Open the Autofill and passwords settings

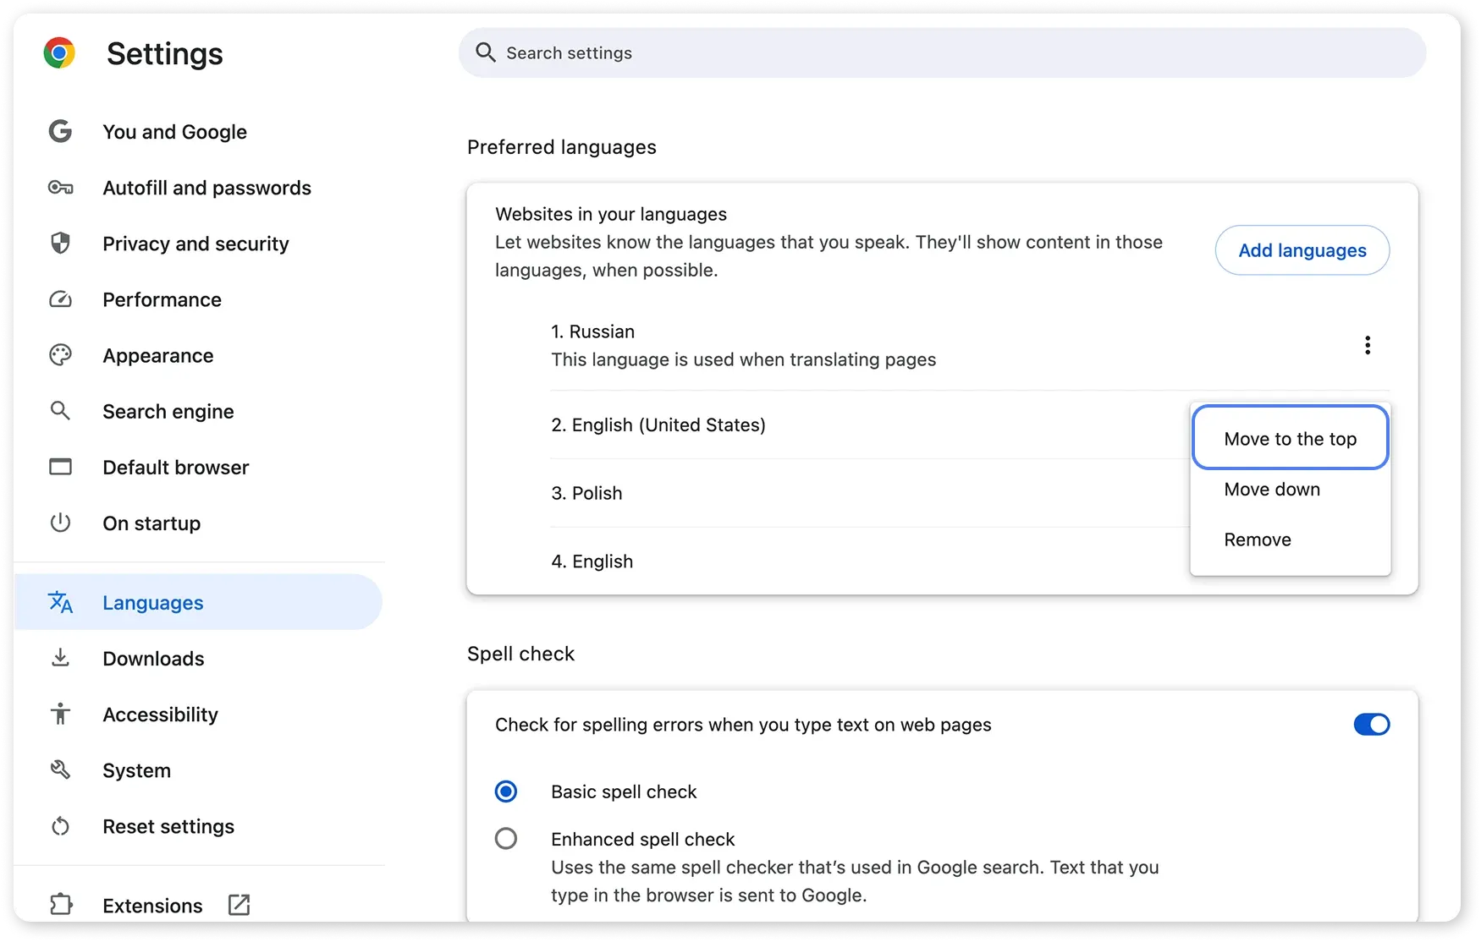[x=206, y=188]
